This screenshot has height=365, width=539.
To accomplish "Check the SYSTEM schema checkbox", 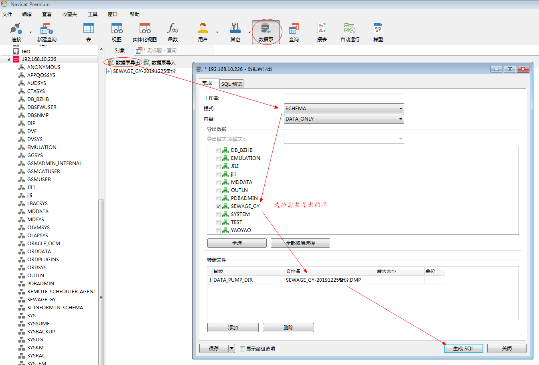I will pos(218,214).
